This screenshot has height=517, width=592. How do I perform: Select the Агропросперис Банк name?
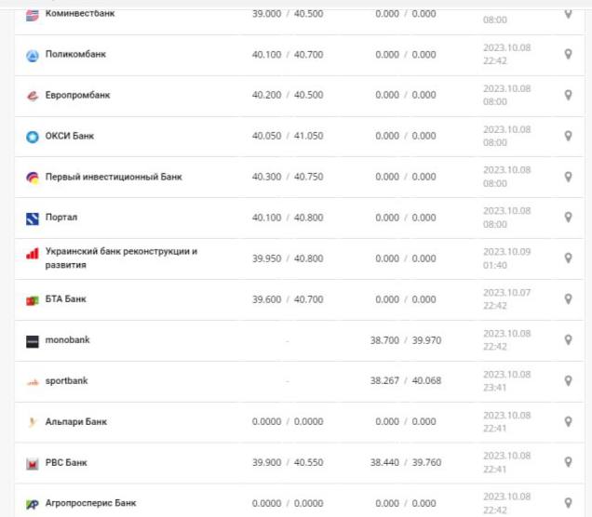point(90,503)
